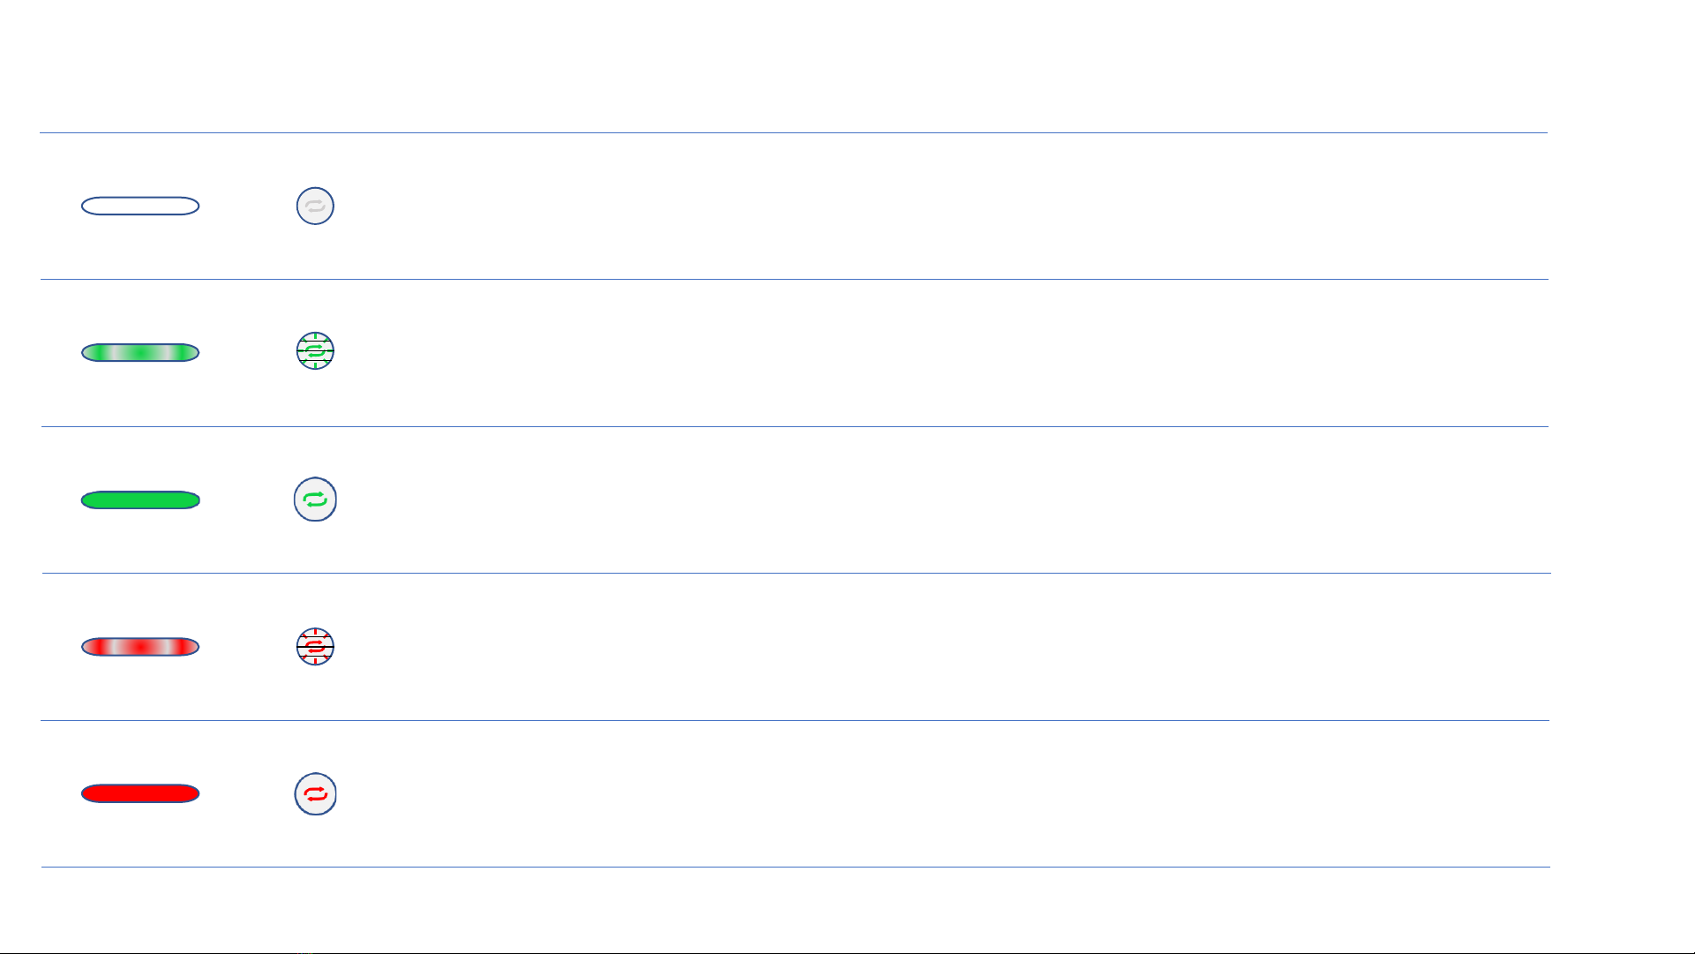Click the empty white LED bar
Viewport: 1695px width, 954px height.
pyautogui.click(x=140, y=207)
